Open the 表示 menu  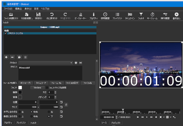(28, 9)
